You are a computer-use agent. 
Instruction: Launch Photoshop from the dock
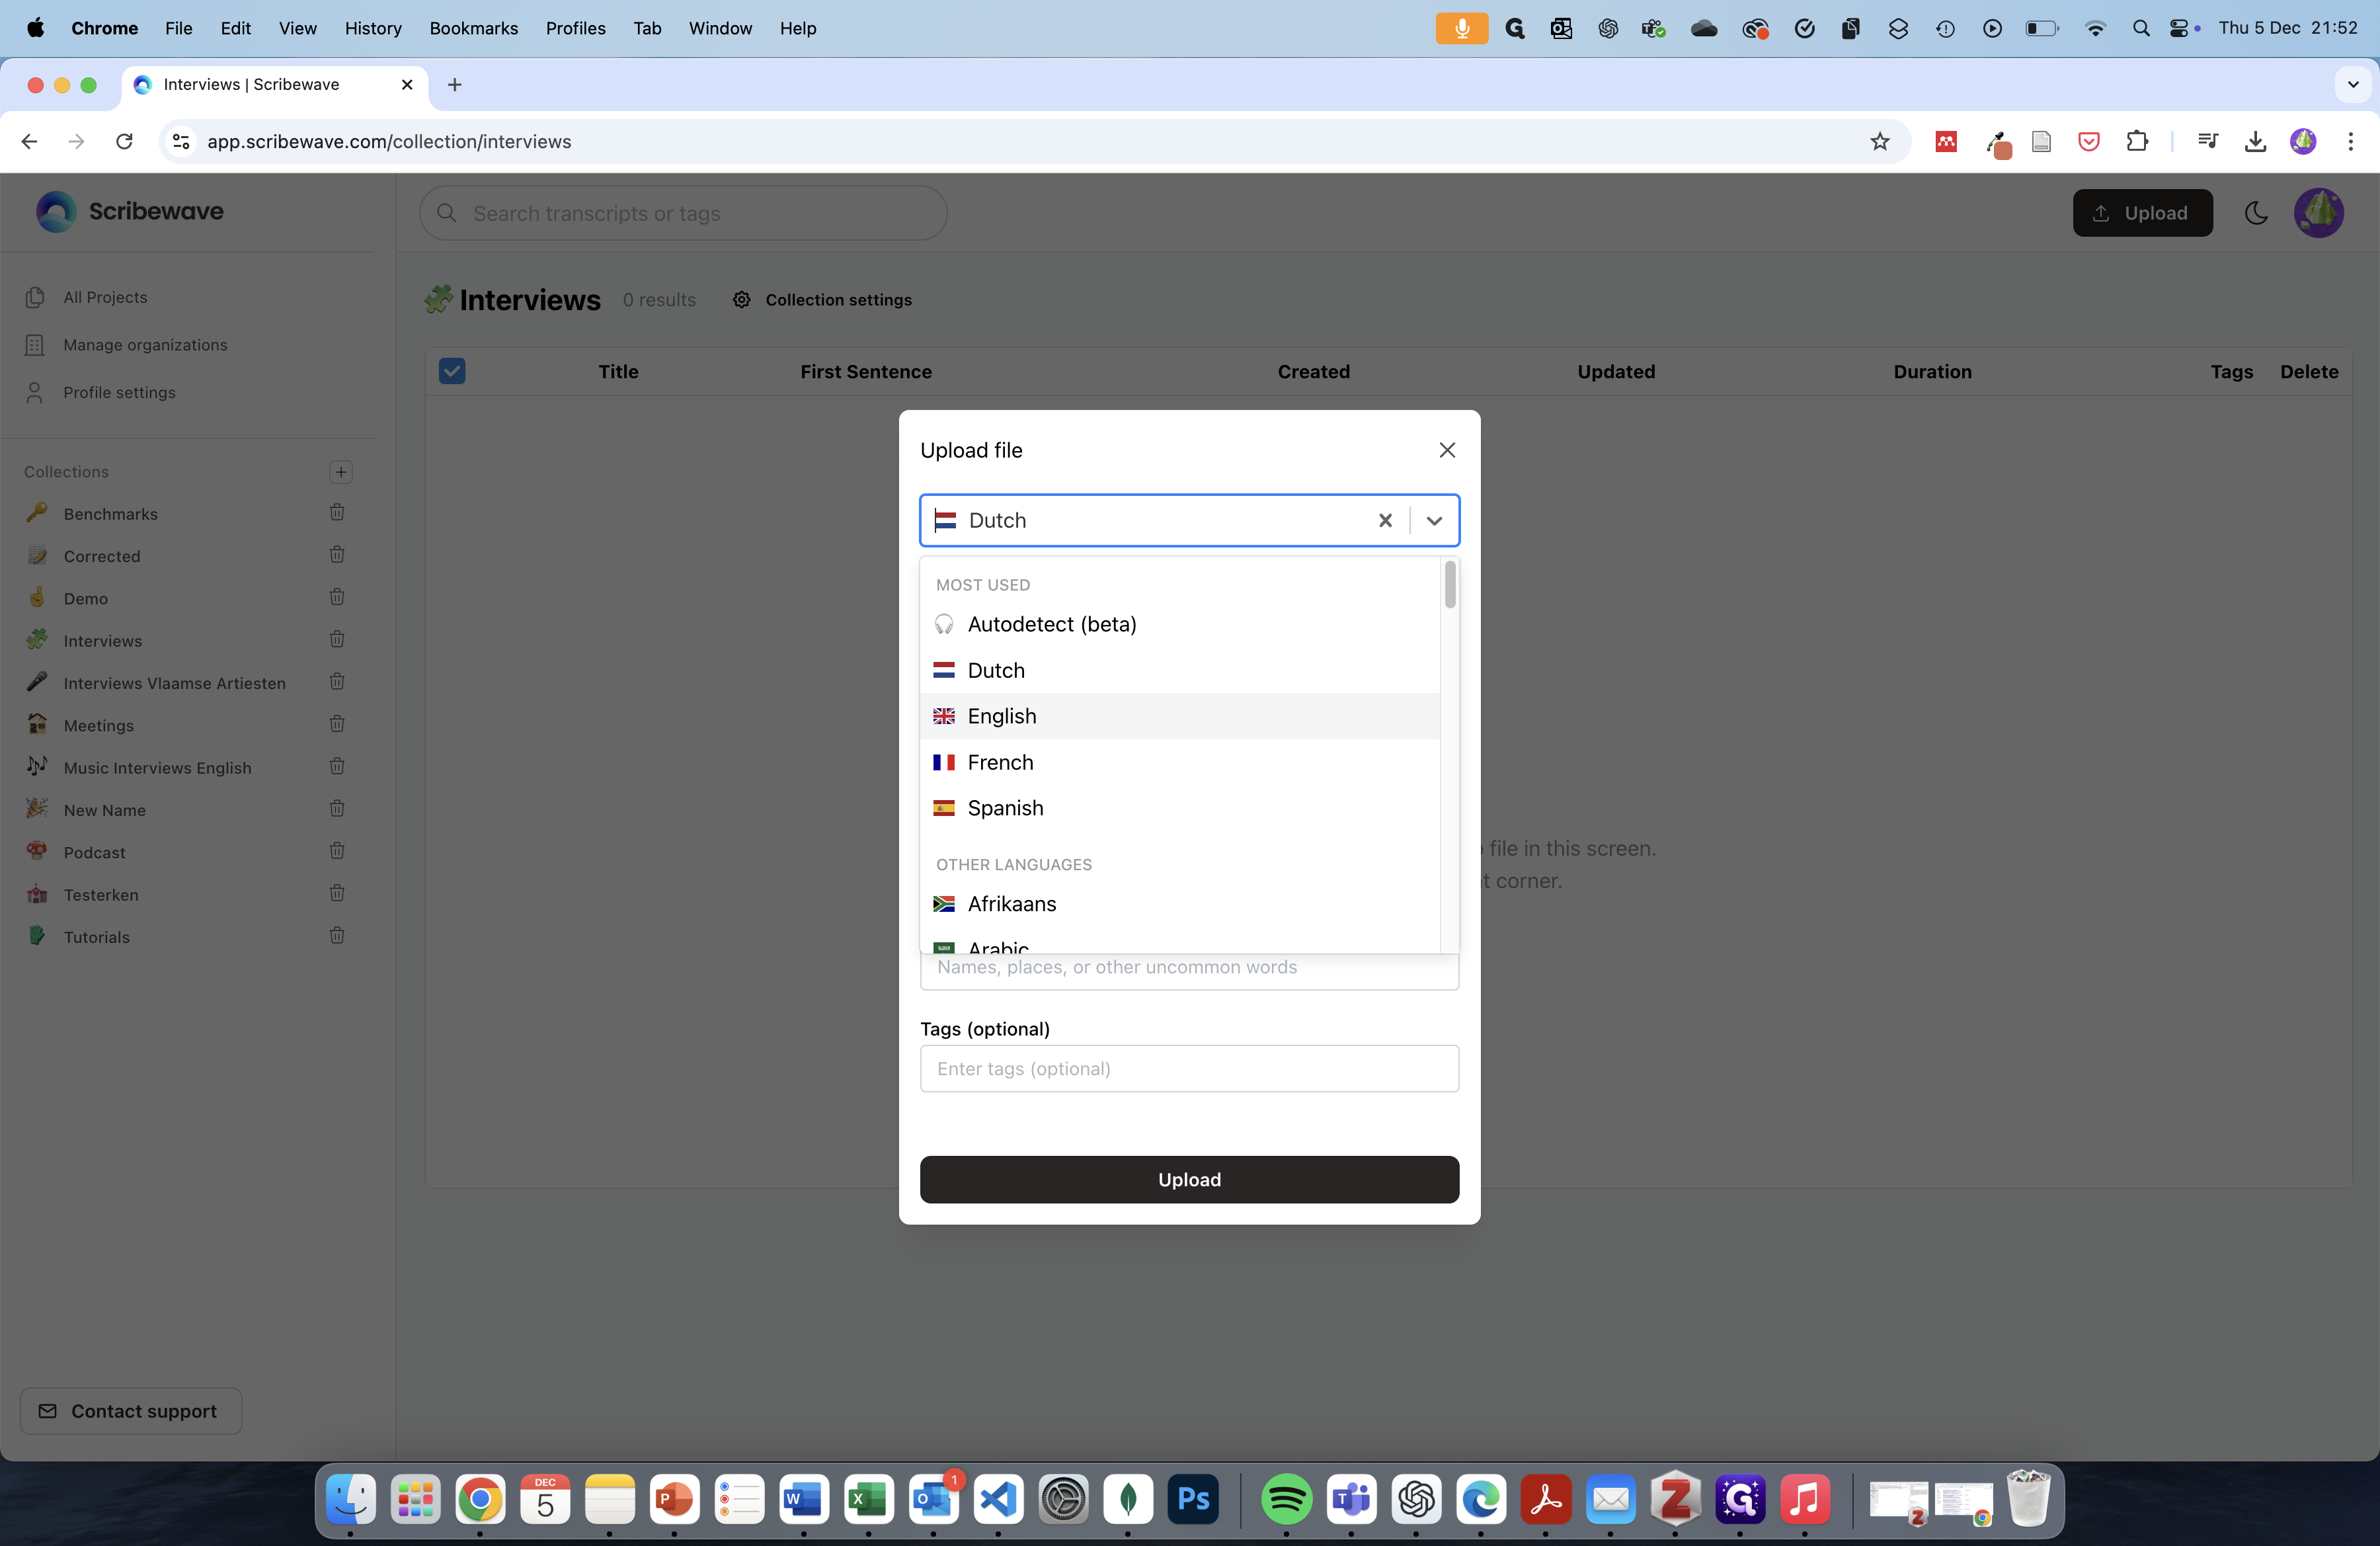pyautogui.click(x=1193, y=1499)
